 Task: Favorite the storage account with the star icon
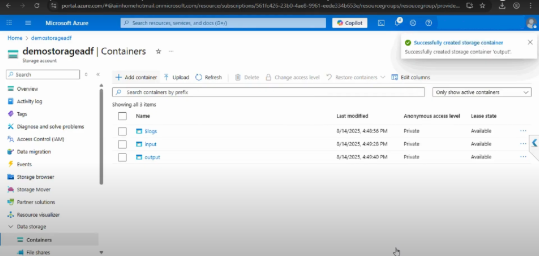tap(158, 51)
